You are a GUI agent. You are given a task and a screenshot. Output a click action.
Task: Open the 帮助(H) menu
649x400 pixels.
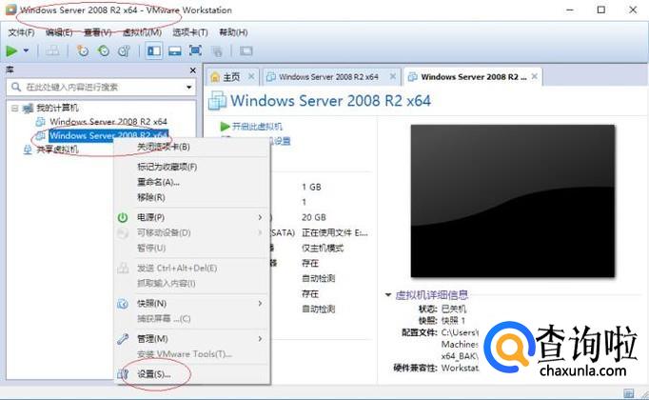click(x=233, y=32)
